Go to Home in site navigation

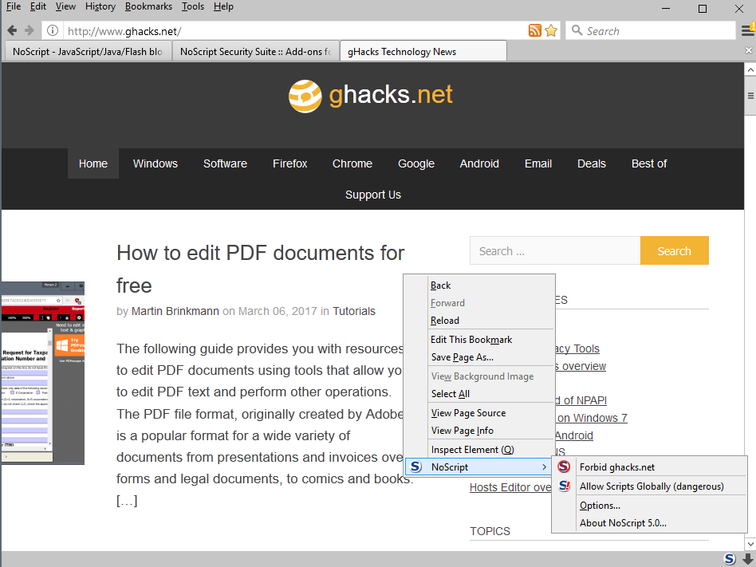[93, 163]
